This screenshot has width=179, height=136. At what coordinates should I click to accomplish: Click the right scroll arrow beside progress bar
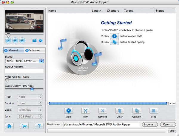[x=174, y=104]
